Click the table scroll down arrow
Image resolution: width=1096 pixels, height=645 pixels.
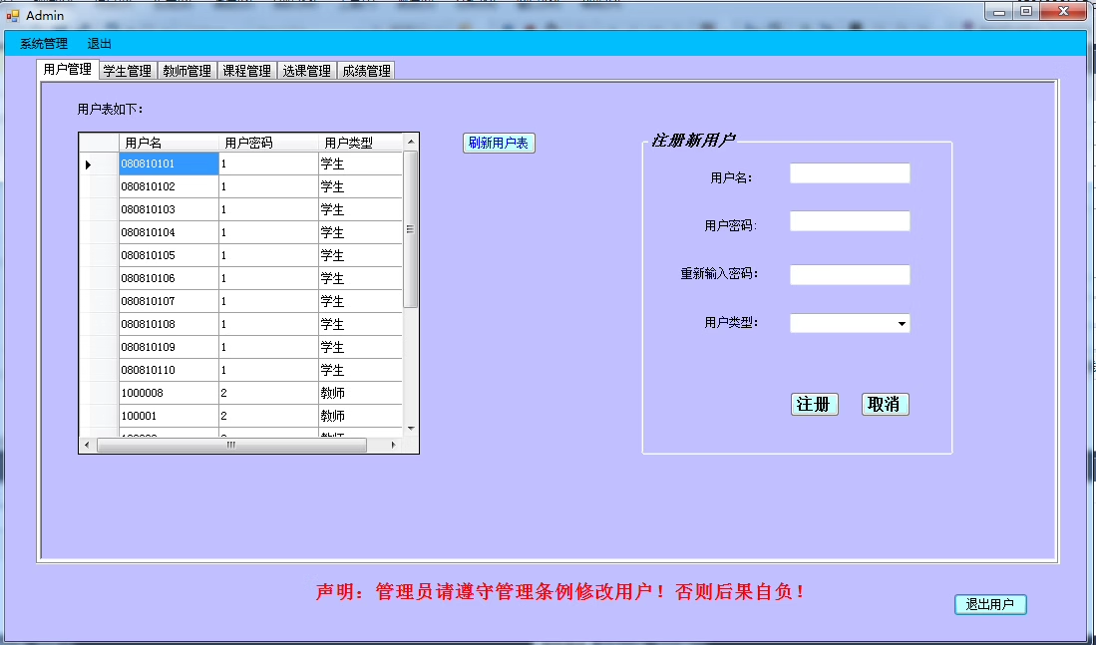tap(411, 429)
